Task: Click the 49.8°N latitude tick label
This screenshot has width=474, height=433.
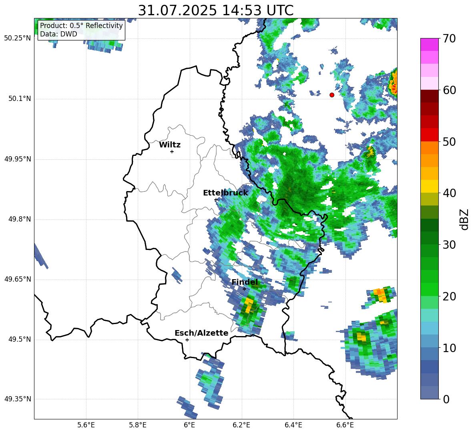Action: [x=20, y=219]
